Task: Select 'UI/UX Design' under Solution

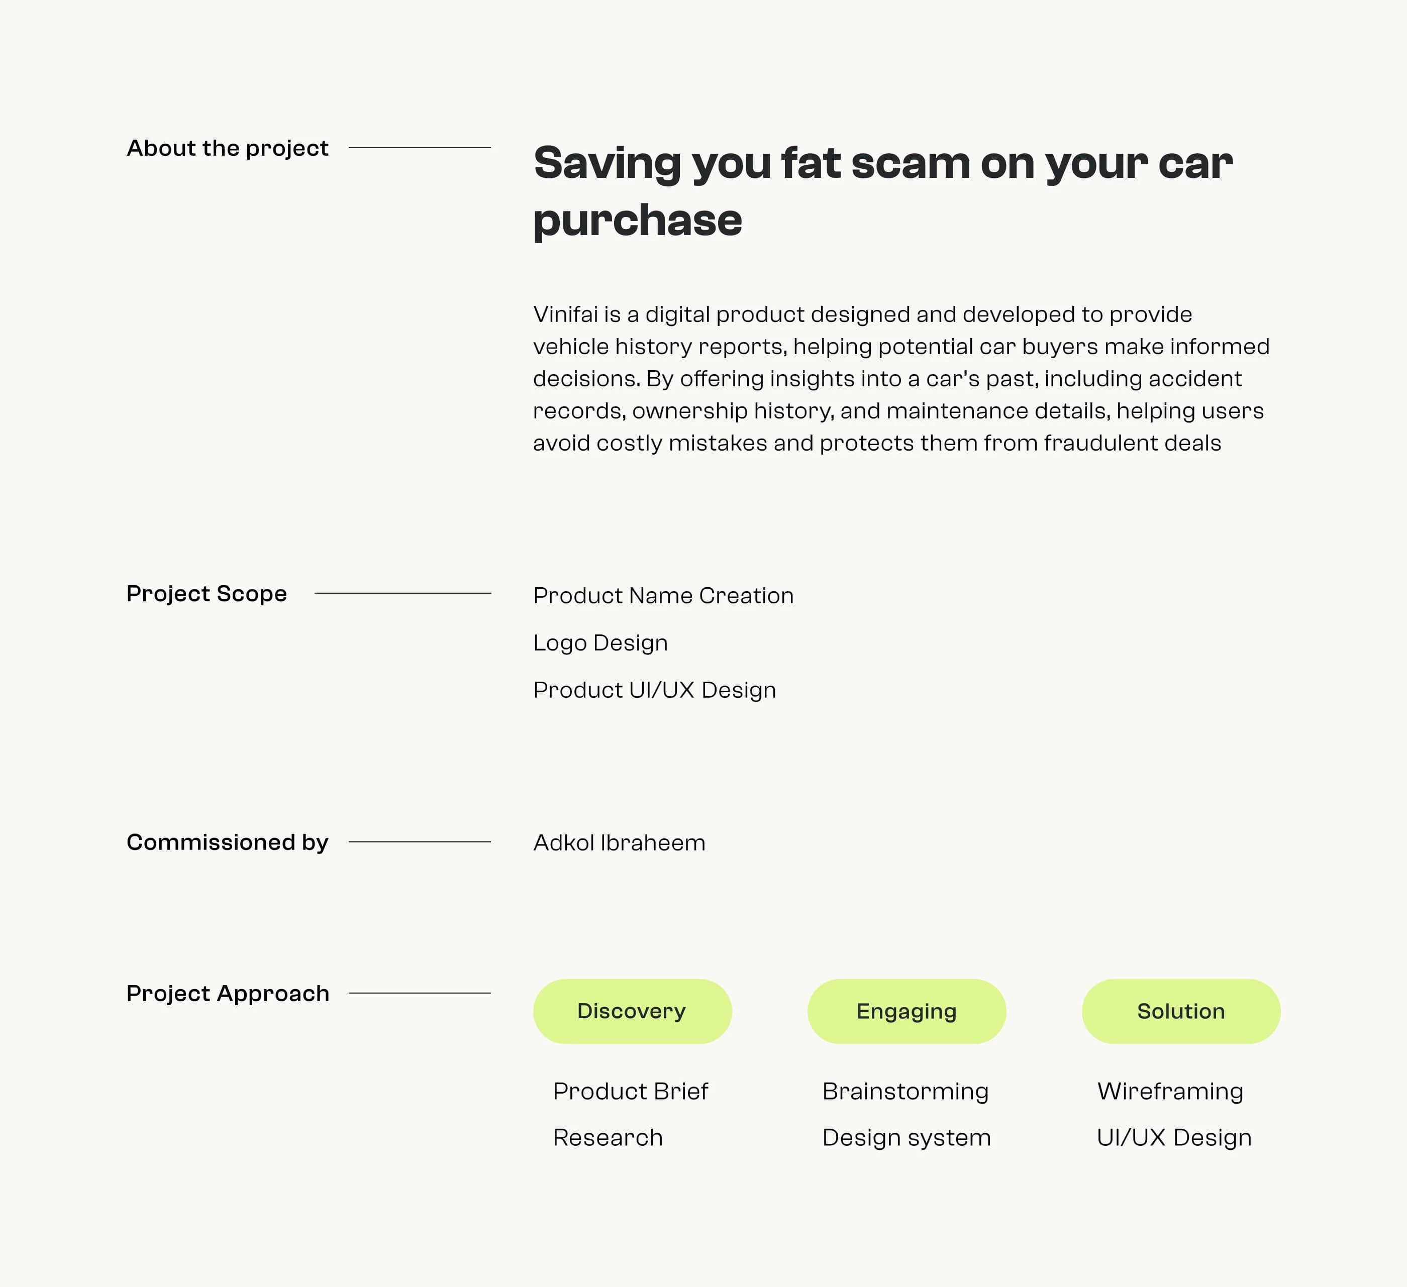Action: pos(1174,1138)
